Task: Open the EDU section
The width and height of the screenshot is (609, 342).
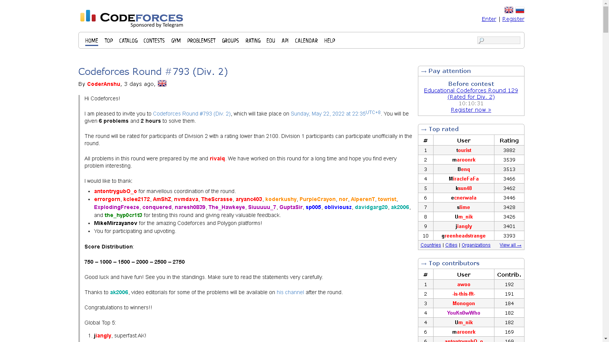Action: [x=271, y=41]
